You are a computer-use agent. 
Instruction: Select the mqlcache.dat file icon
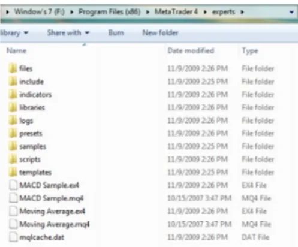[x=13, y=237]
